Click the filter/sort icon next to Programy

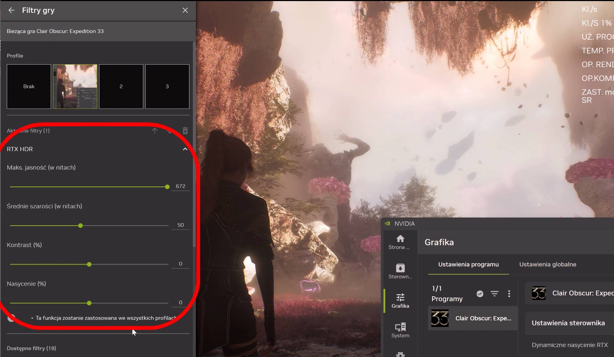495,293
